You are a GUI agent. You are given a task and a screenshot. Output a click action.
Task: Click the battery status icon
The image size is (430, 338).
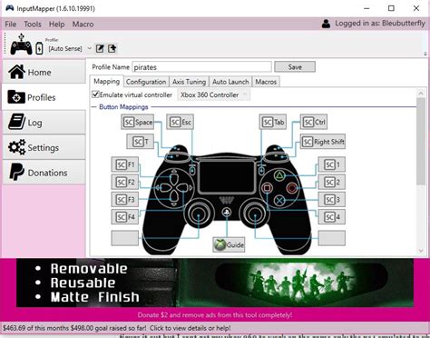pos(39,48)
